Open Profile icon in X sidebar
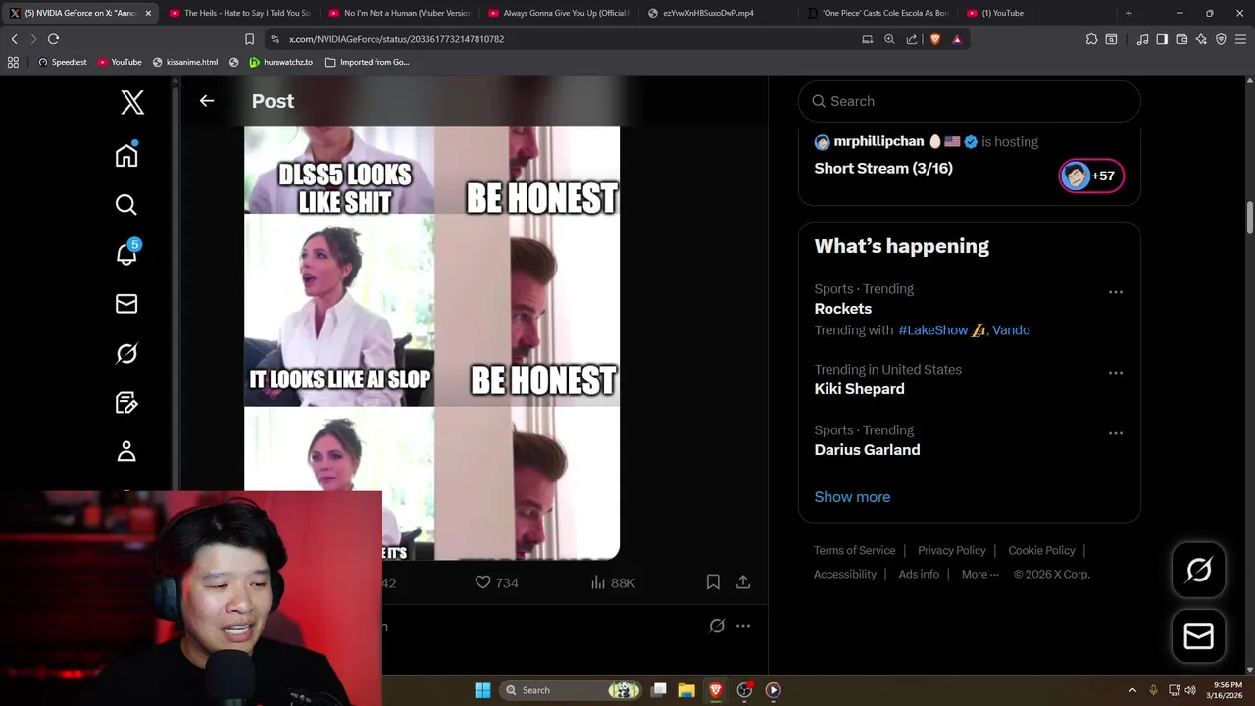The image size is (1255, 706). tap(126, 451)
